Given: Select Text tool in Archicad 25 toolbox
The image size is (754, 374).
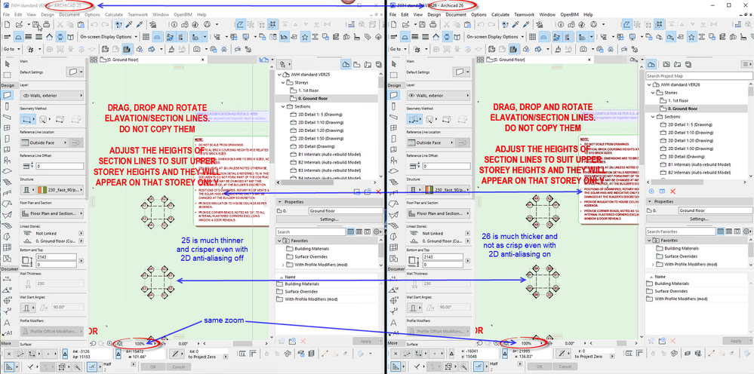Looking at the screenshot, I should pos(8,322).
